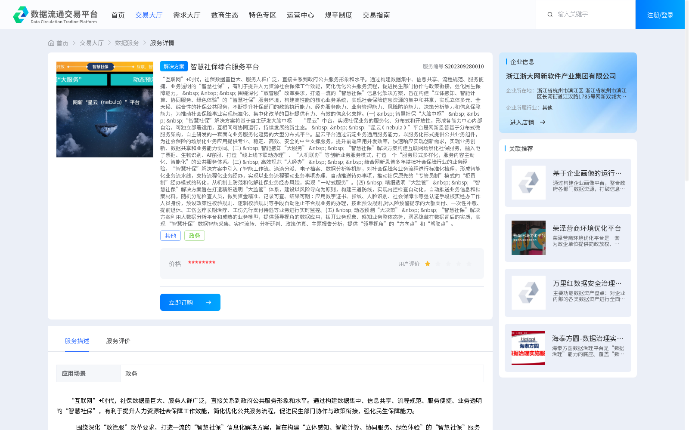Click the home icon in breadcrumb

[x=51, y=43]
